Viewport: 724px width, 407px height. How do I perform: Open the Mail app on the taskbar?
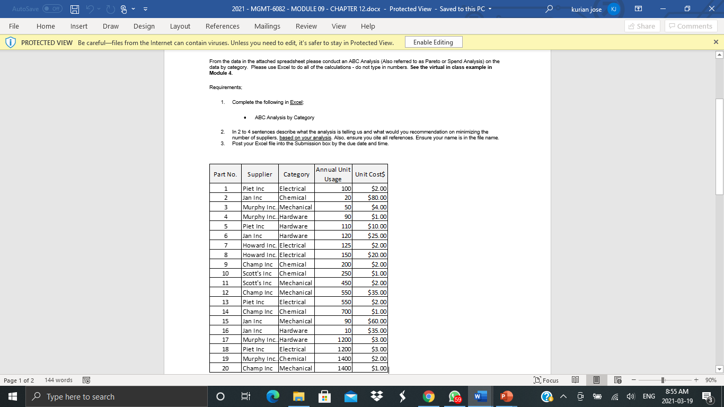pyautogui.click(x=351, y=396)
